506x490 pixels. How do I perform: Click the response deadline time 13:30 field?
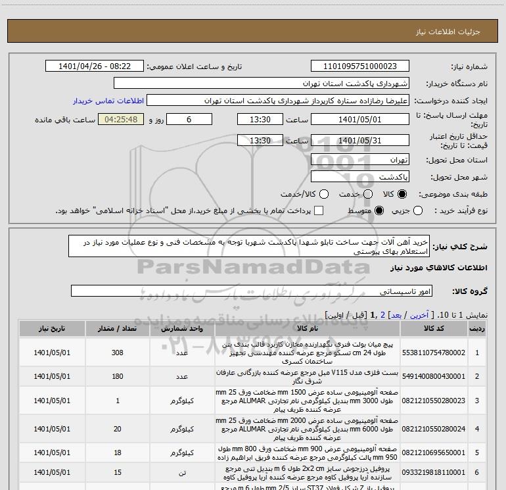[x=260, y=119]
